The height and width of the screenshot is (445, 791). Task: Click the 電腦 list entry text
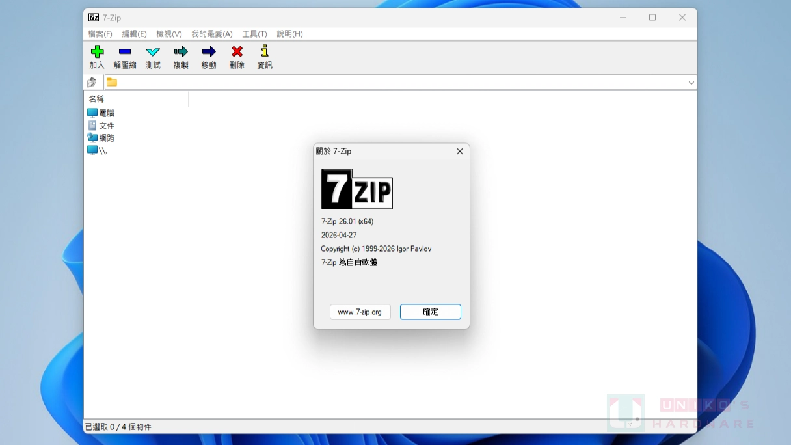[x=107, y=113]
